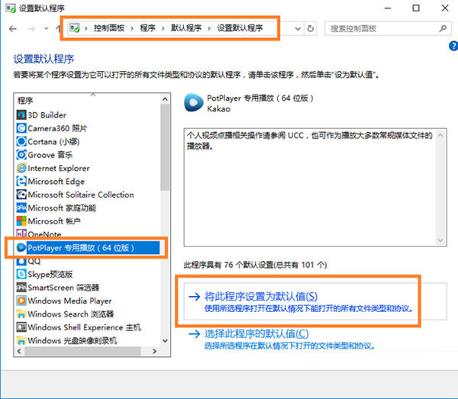Viewport: 458px width, 399px height.
Task: Select the QQ icon
Action: [21, 261]
